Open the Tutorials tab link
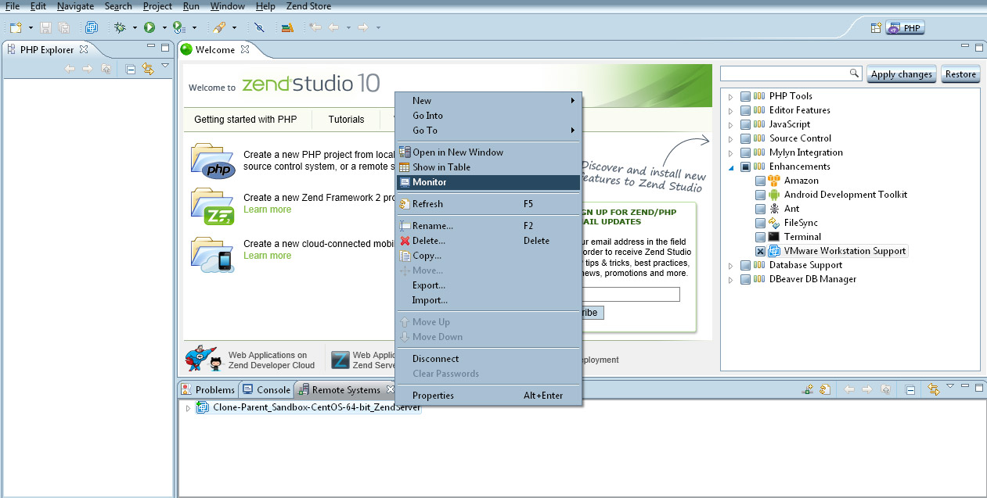987x498 pixels. point(346,120)
